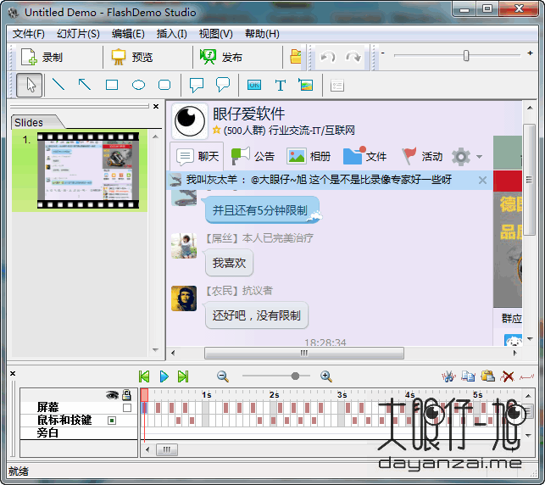Undo the last action
Screen dimensions: 545x485
(x=328, y=57)
